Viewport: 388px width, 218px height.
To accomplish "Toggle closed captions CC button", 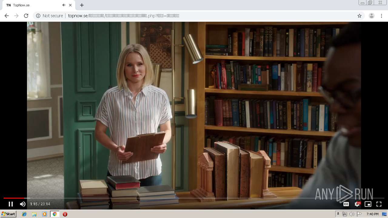I will click(346, 204).
